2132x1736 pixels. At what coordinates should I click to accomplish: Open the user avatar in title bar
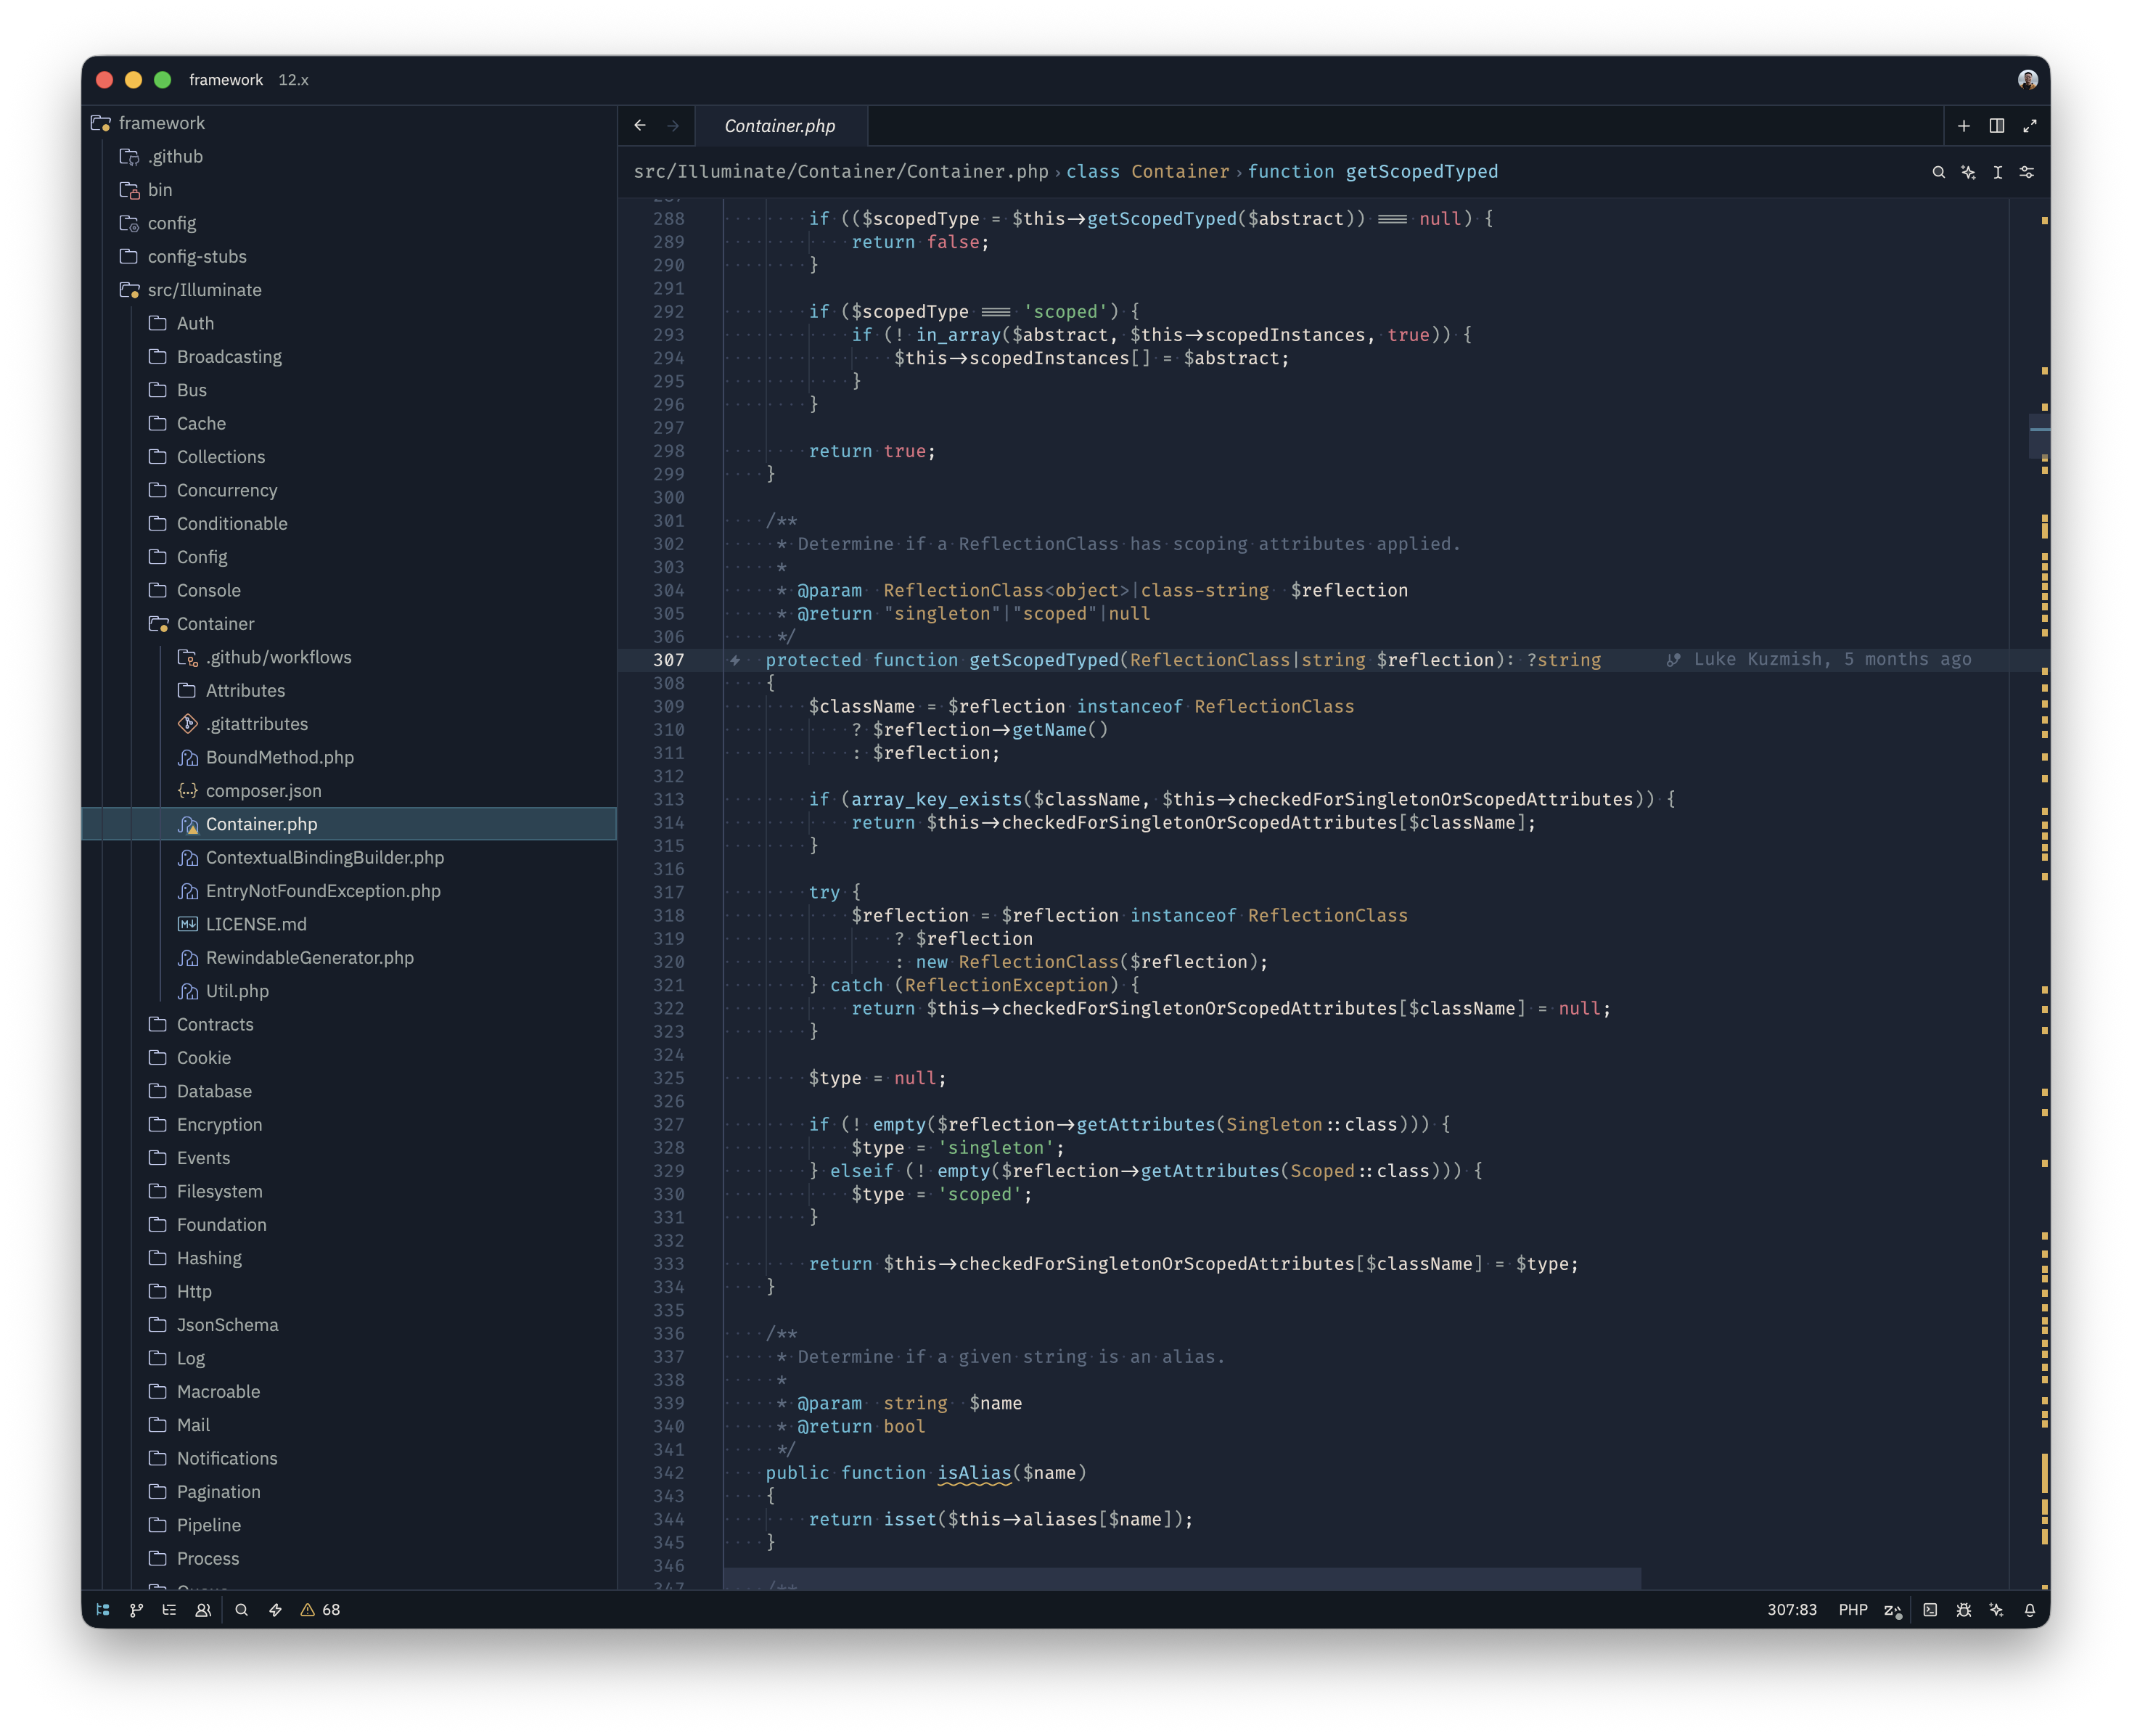click(x=2027, y=80)
